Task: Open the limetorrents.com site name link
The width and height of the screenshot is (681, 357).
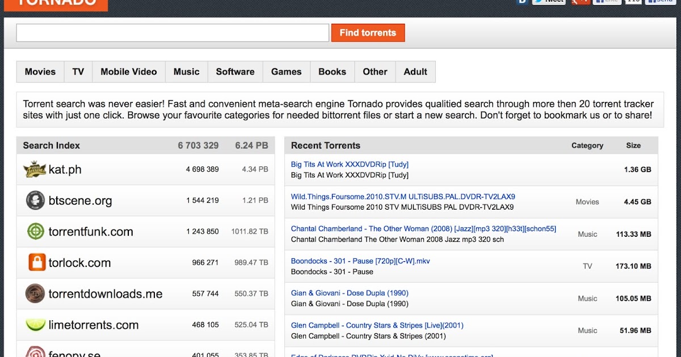Action: point(94,325)
